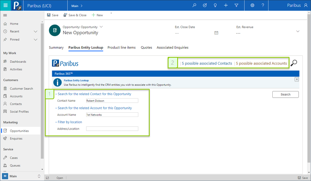
Task: Open global search magnifier in top bar
Action: (x=194, y=5)
